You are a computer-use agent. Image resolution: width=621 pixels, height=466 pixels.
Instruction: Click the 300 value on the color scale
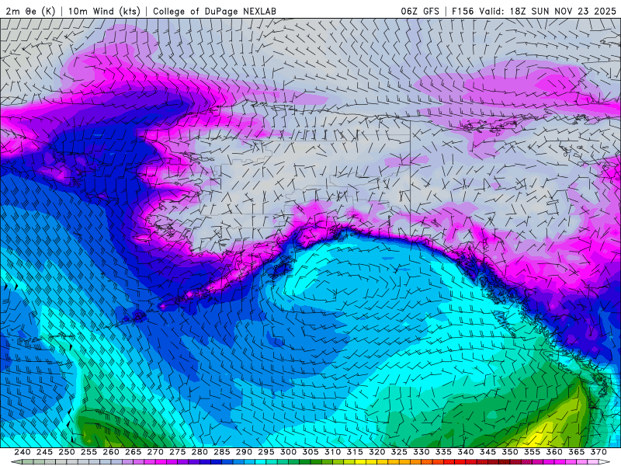coord(288,452)
